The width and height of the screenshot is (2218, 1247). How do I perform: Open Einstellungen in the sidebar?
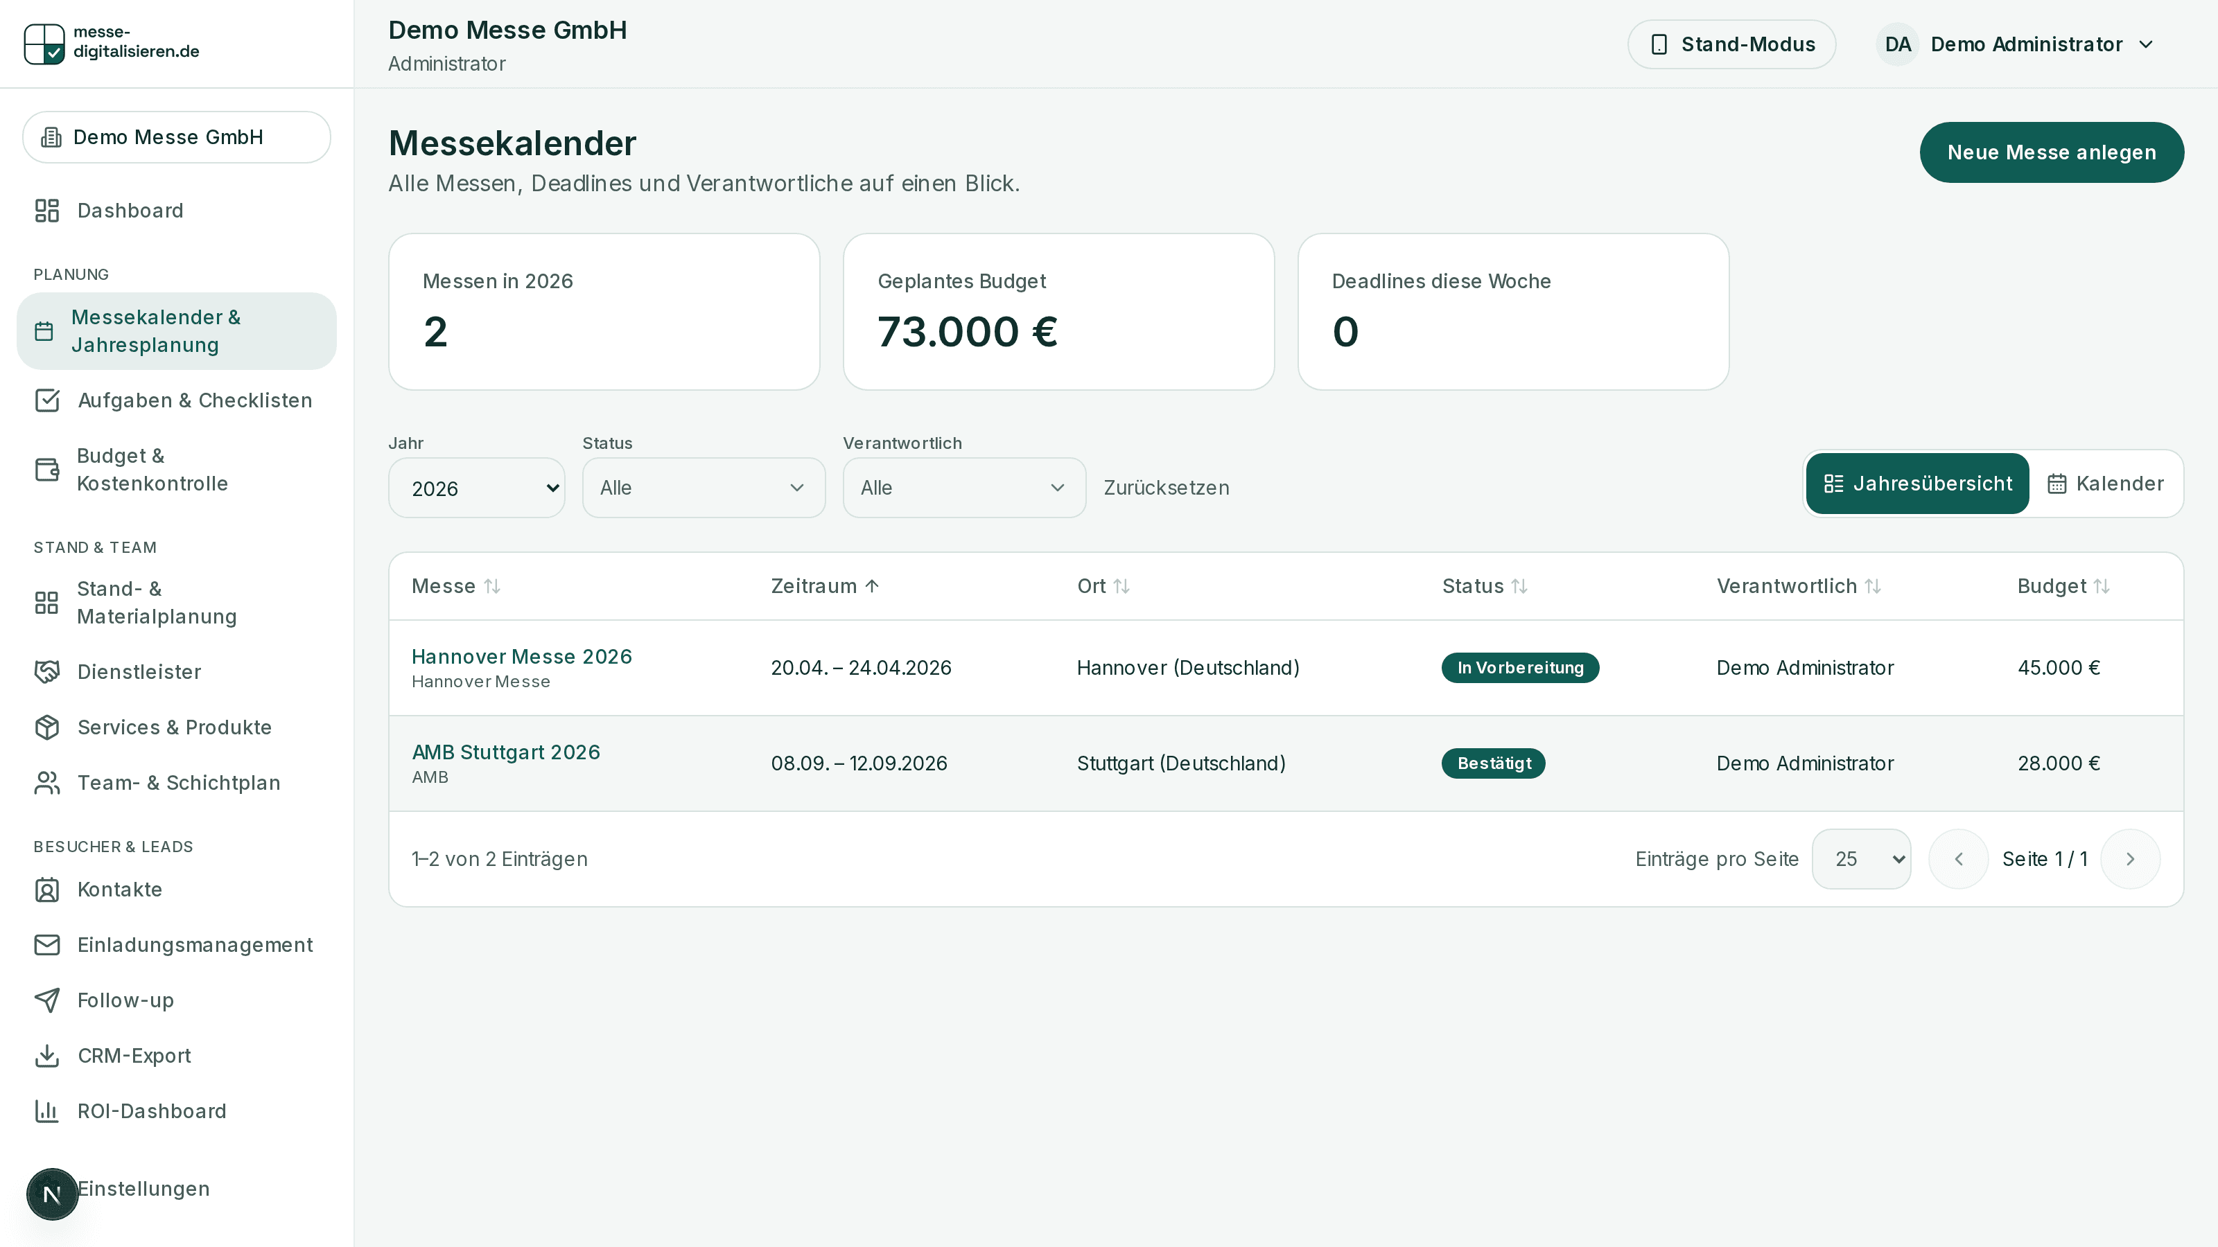point(143,1189)
